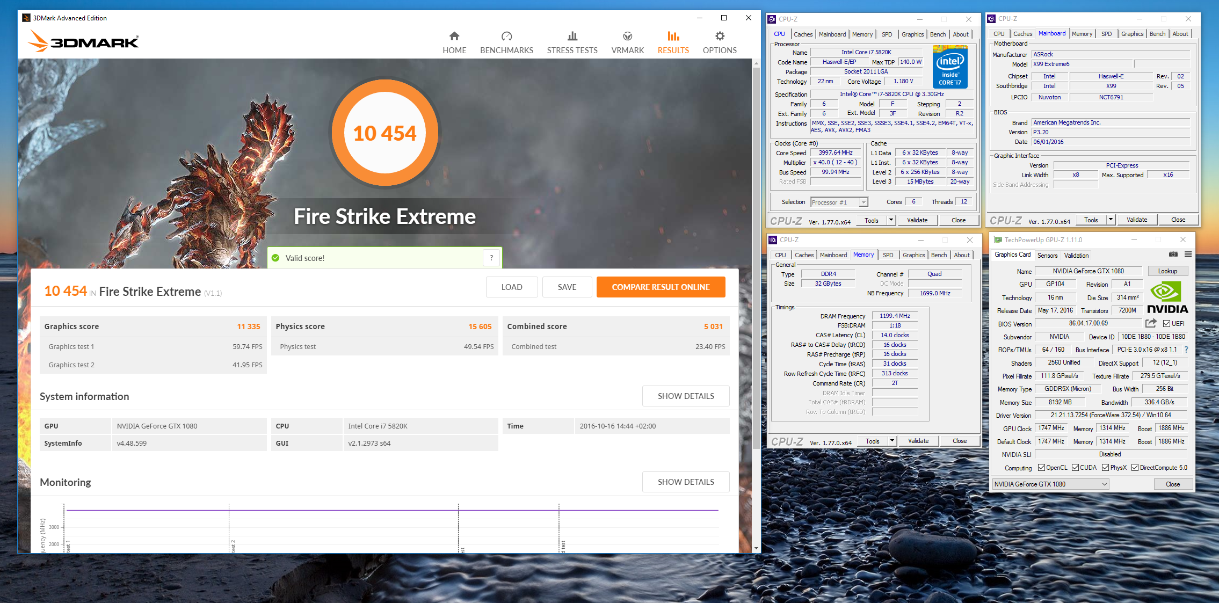Toggle the OpenCL checkbox
Viewport: 1219px width, 603px height.
(x=1041, y=468)
